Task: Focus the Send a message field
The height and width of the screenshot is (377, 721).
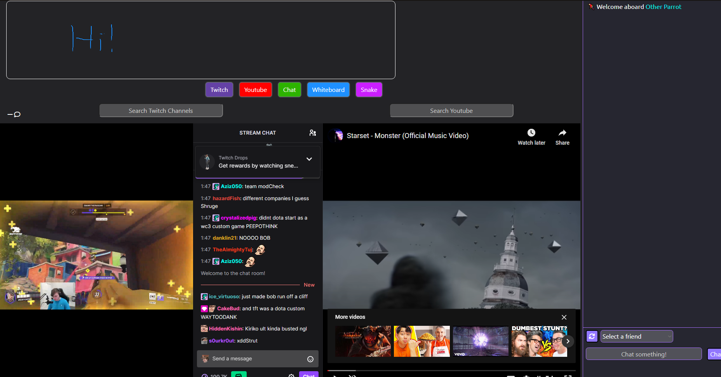Action: (258, 359)
